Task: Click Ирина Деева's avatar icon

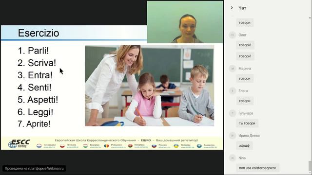Action: pyautogui.click(x=232, y=136)
